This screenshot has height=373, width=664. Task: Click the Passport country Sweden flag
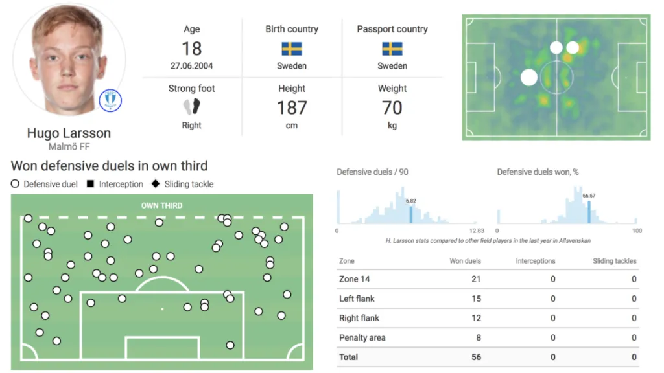392,49
